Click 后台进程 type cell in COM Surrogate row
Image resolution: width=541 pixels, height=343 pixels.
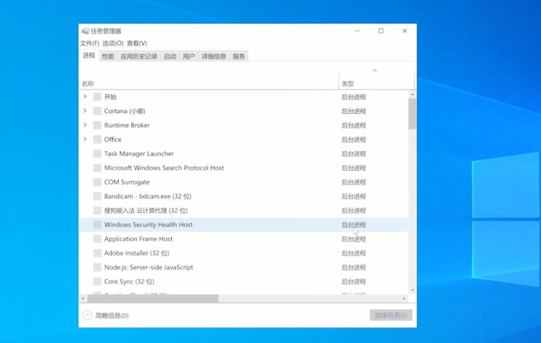point(354,182)
